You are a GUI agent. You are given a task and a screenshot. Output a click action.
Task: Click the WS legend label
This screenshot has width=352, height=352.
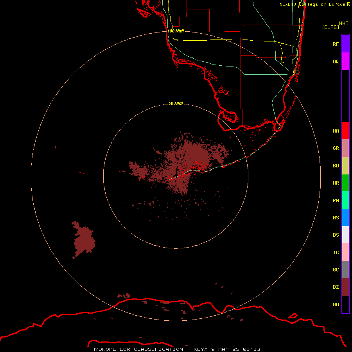[x=336, y=217]
